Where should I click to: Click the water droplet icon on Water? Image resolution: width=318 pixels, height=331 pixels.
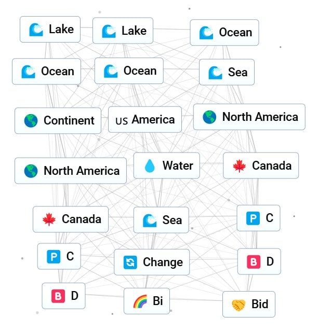tap(150, 166)
